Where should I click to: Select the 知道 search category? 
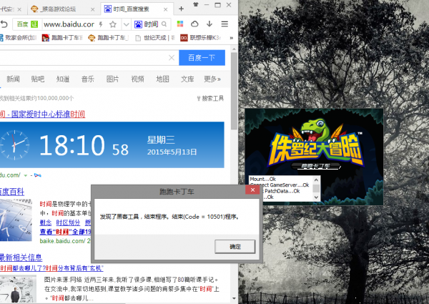click(63, 79)
